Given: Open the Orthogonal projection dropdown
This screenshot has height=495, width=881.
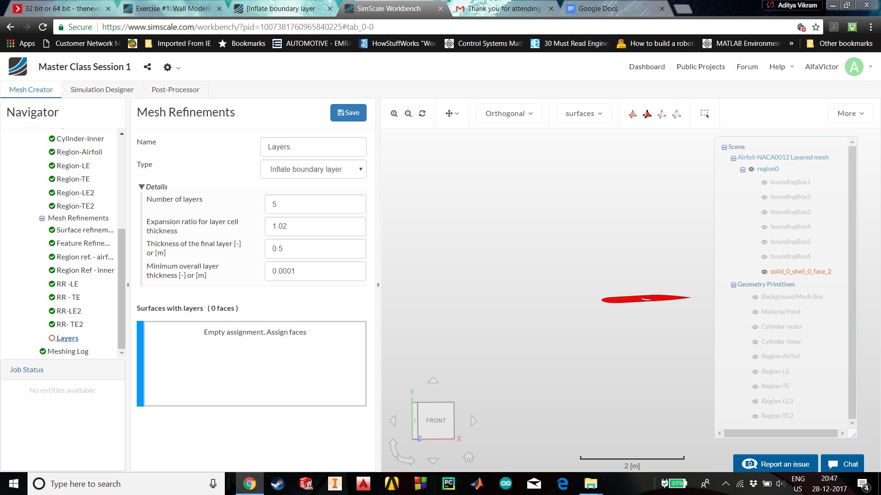Looking at the screenshot, I should 509,114.
